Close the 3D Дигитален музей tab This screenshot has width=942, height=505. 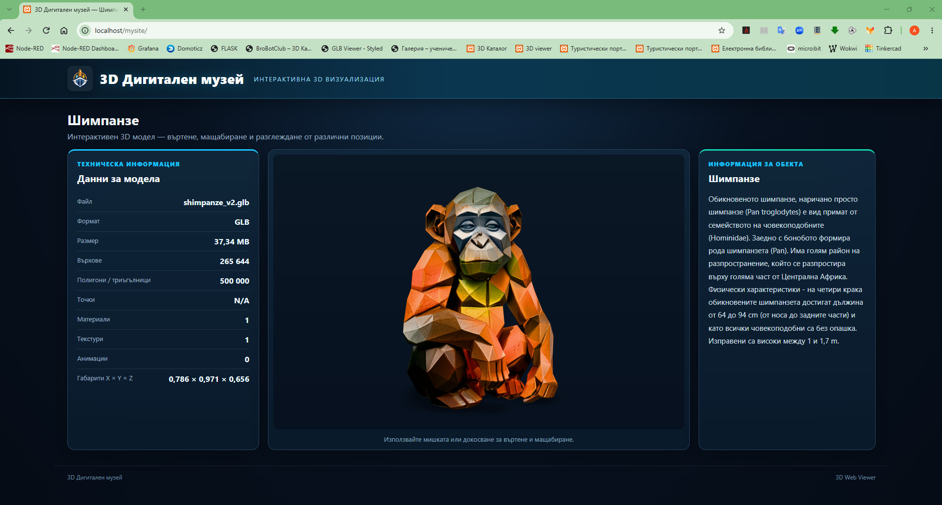click(x=126, y=9)
